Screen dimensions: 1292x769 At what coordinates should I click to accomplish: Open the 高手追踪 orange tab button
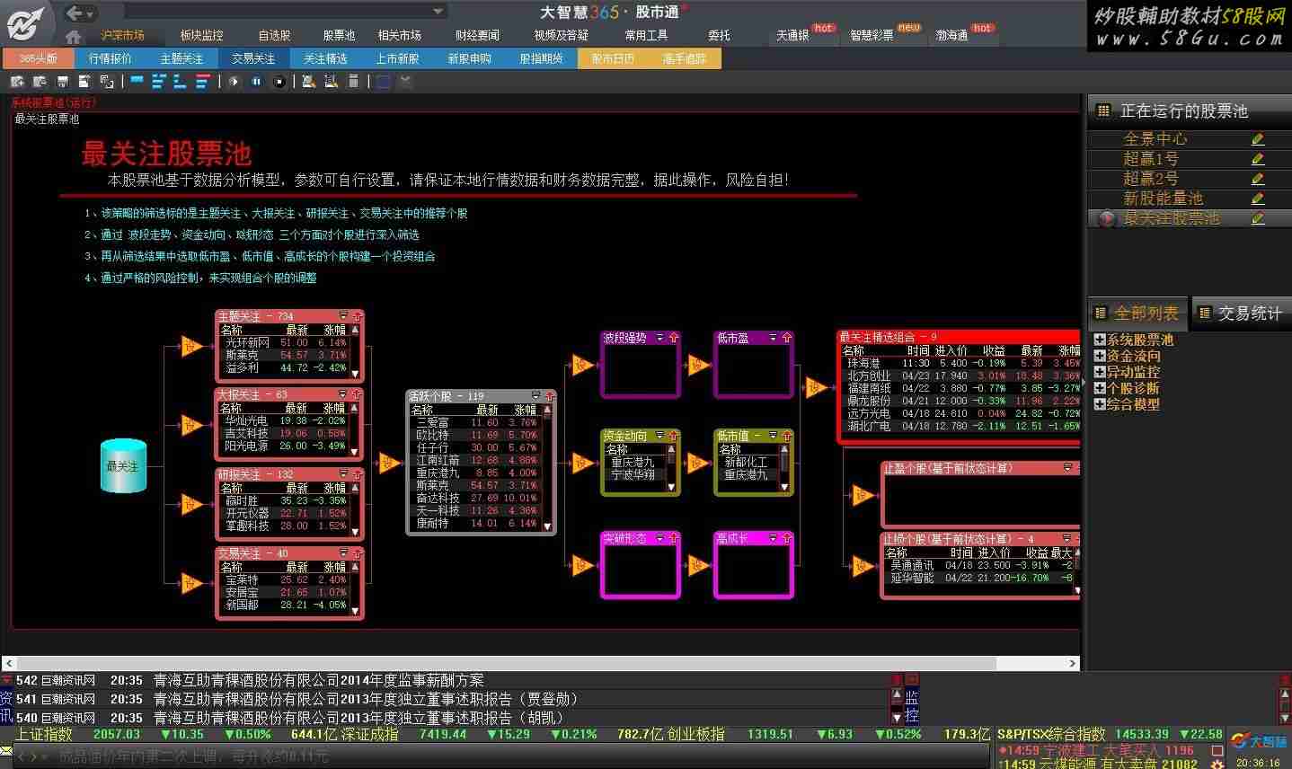coord(685,58)
